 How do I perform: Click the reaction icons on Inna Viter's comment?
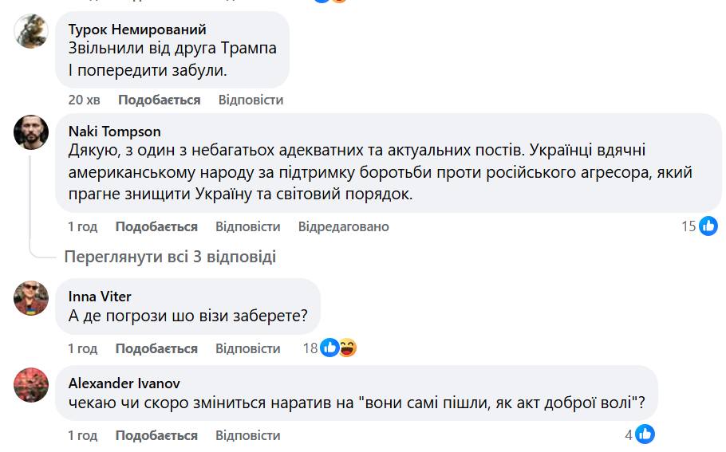click(x=338, y=348)
